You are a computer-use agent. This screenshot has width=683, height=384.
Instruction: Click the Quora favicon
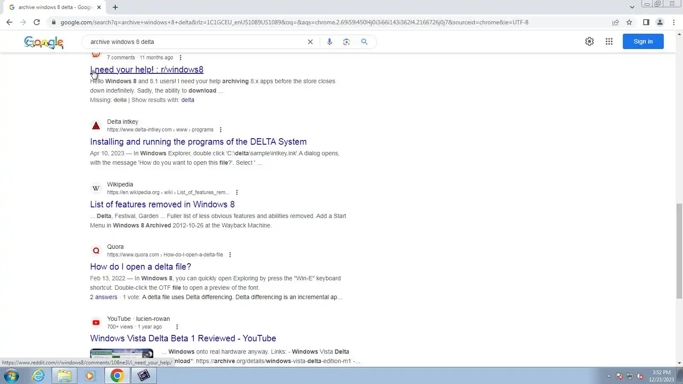[x=96, y=250]
